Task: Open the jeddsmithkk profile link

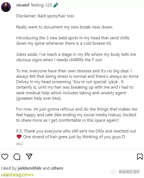Action: click(x=29, y=168)
